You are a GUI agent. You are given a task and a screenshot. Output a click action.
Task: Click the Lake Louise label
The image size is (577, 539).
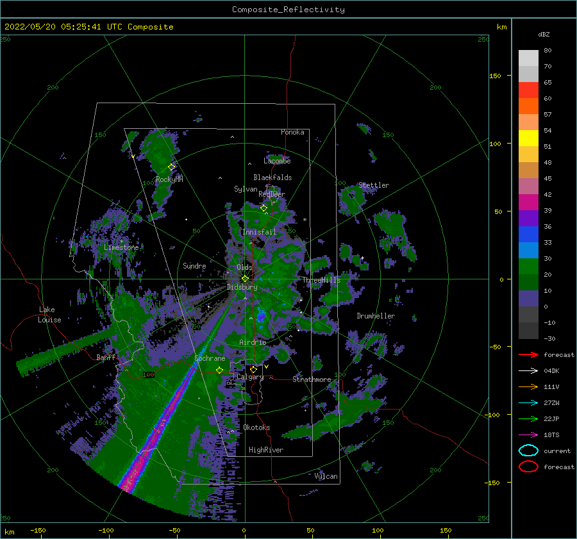click(49, 315)
